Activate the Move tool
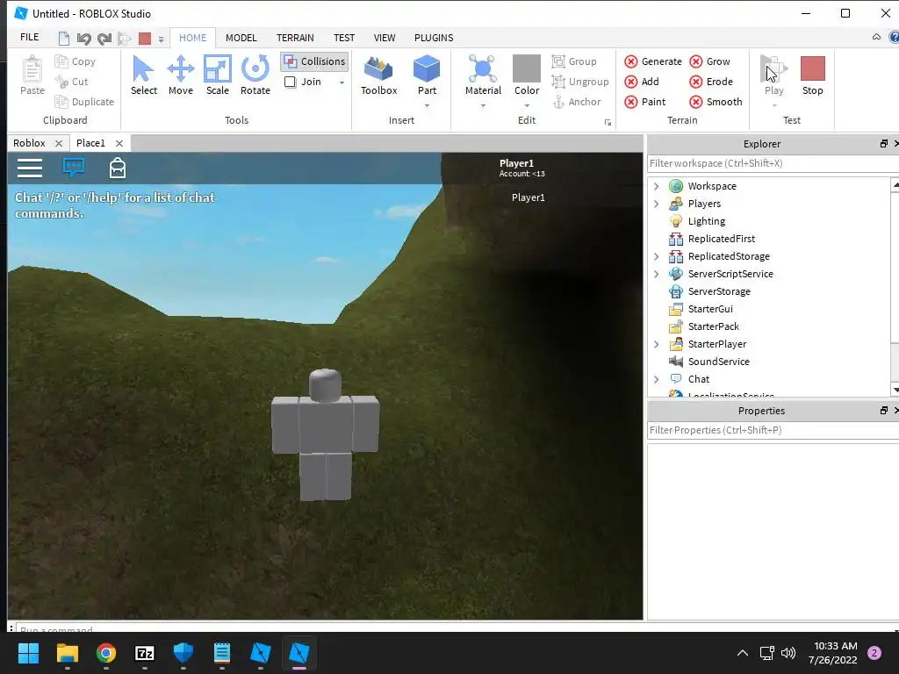The width and height of the screenshot is (899, 674). pos(181,75)
